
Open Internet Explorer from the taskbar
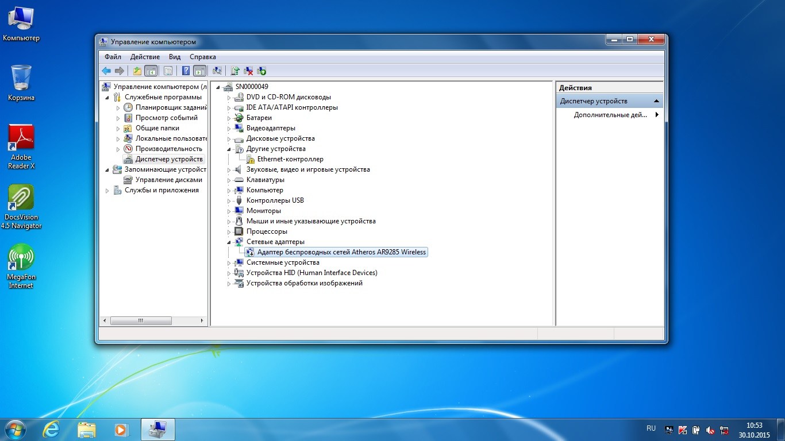[51, 429]
